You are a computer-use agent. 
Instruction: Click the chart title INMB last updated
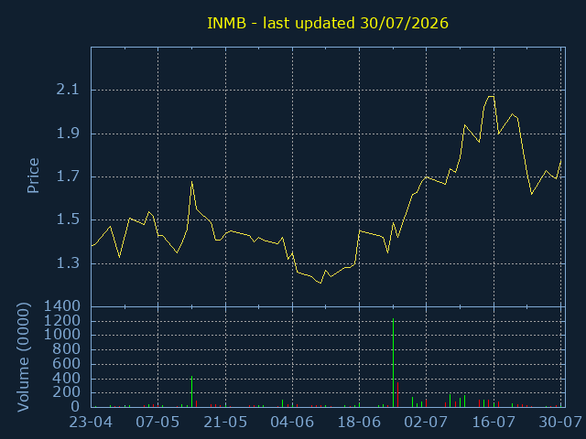(328, 23)
